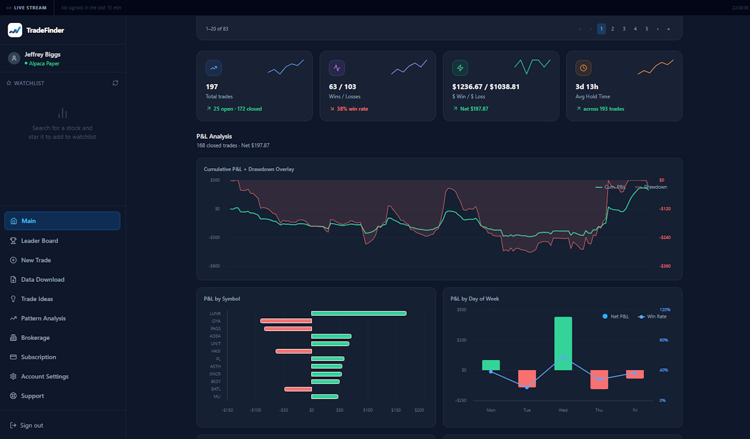Click the Subscription card icon
The width and height of the screenshot is (750, 439).
(13, 357)
